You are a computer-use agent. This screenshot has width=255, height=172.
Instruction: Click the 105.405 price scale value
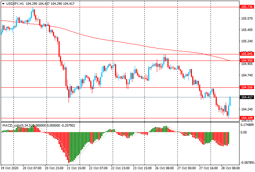tap(247, 30)
